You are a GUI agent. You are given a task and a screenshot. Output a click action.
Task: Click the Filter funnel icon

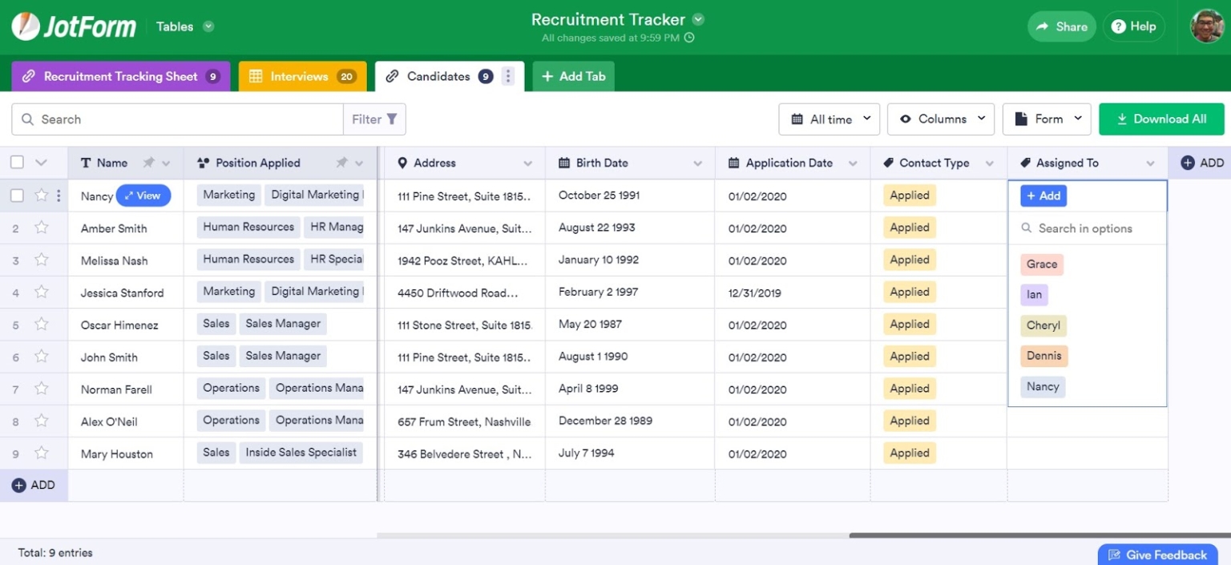point(392,119)
